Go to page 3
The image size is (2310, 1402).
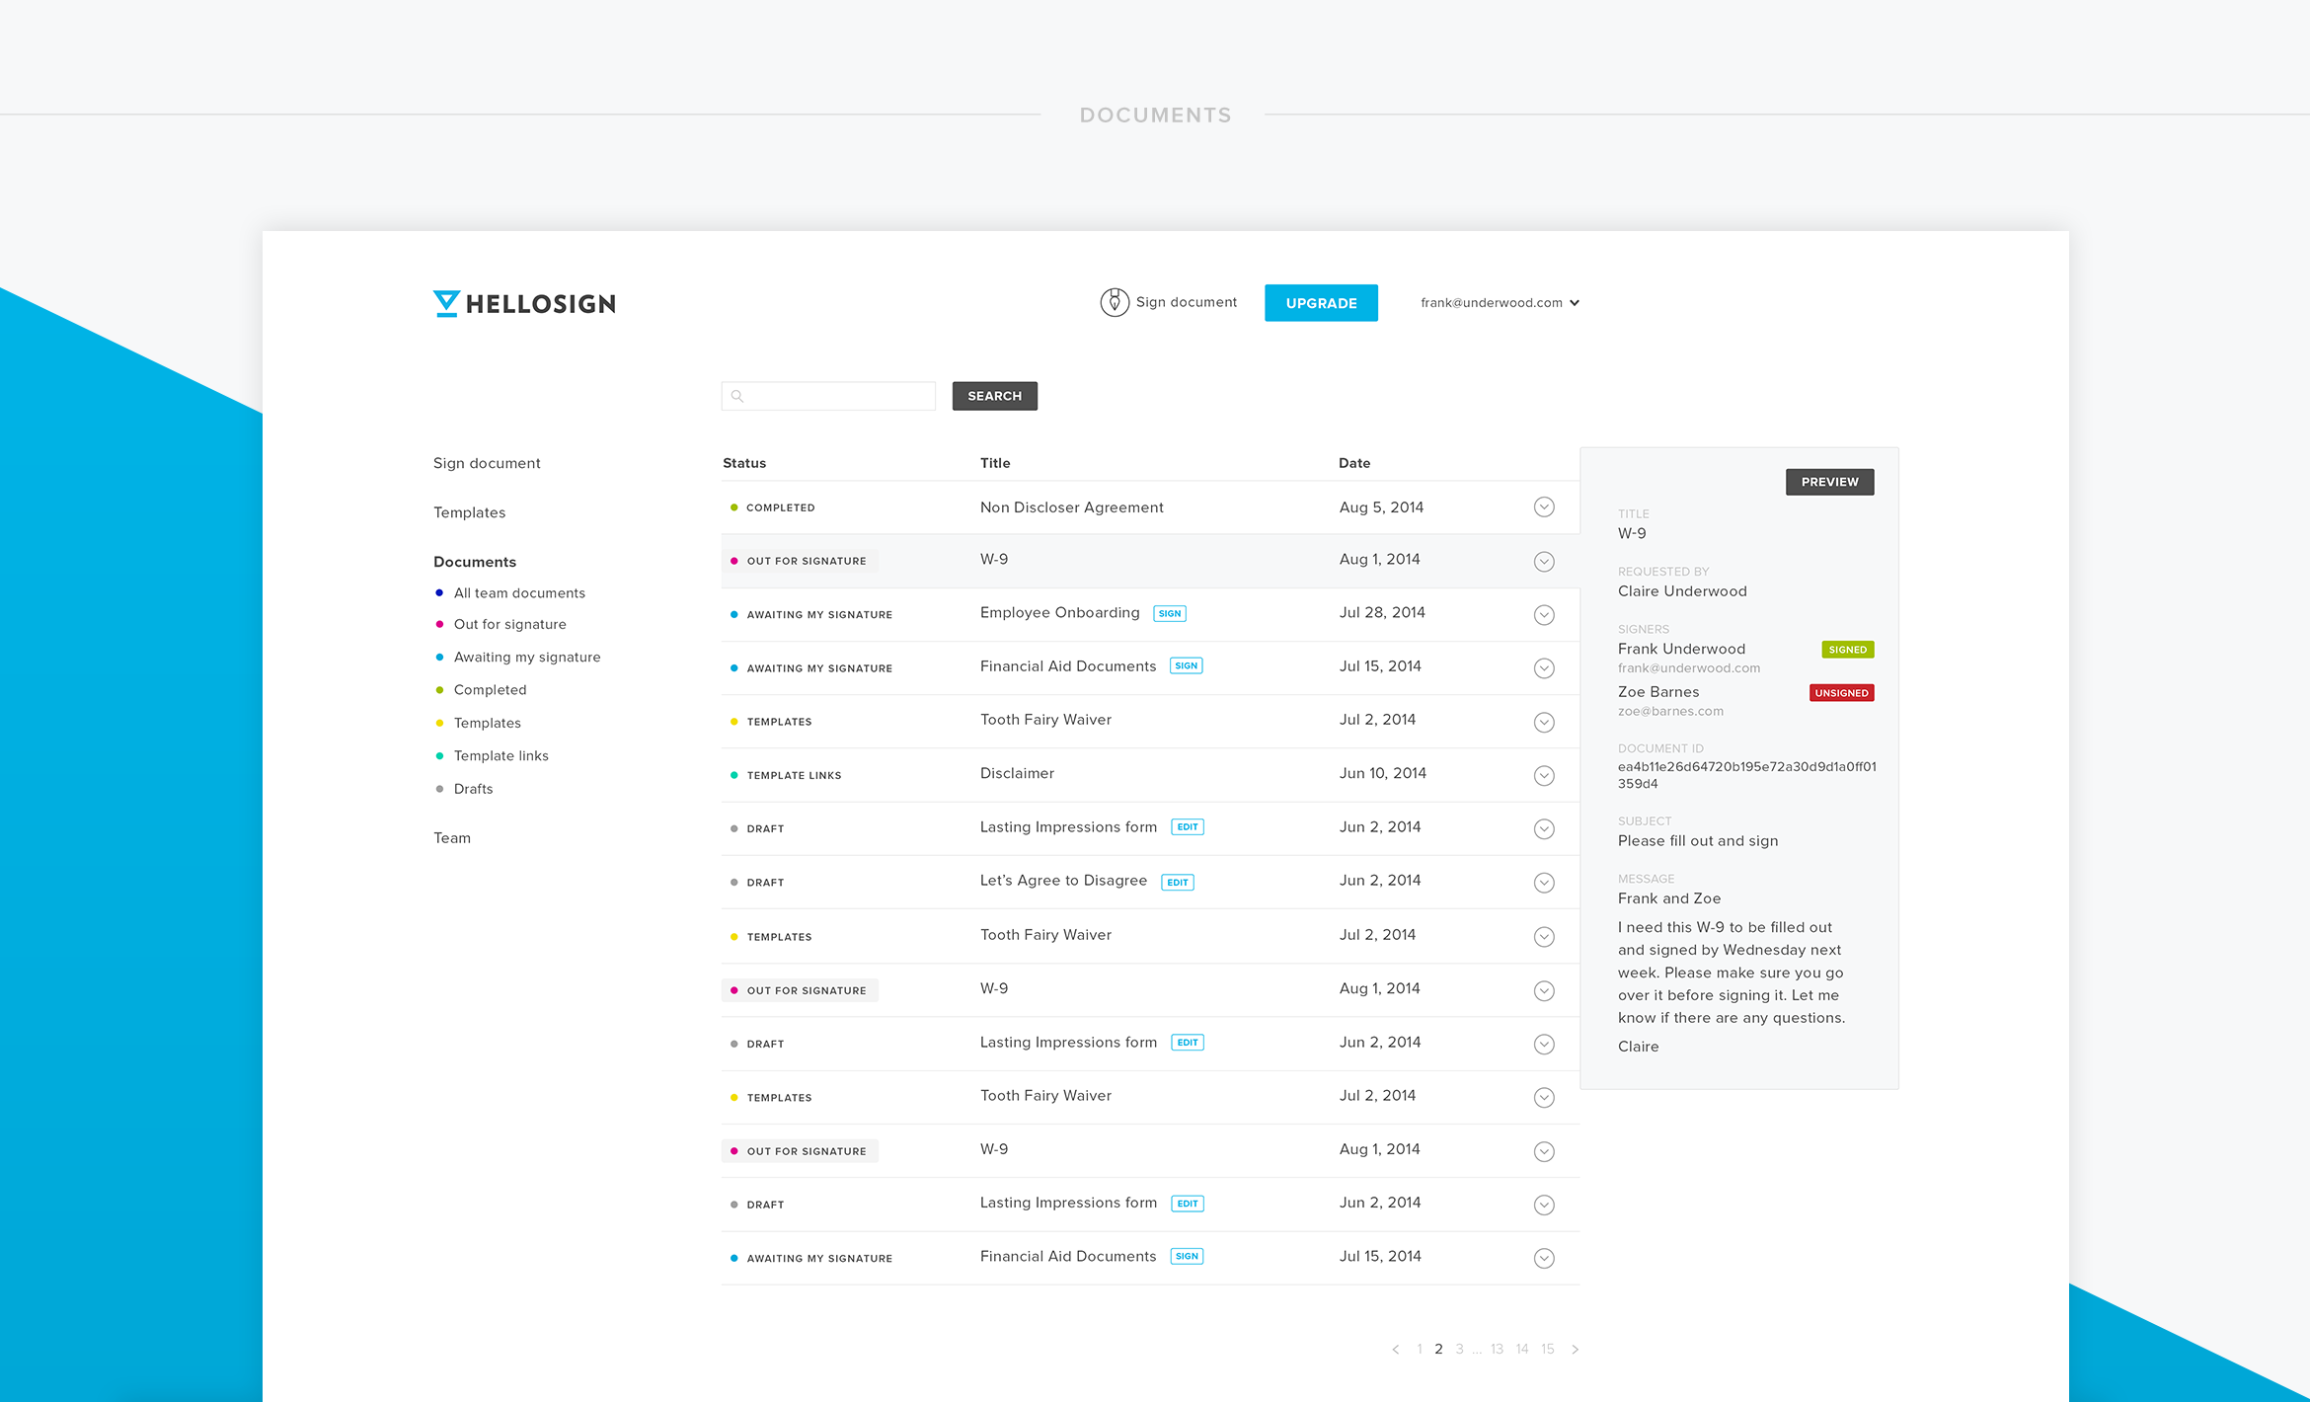pos(1459,1349)
